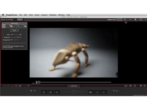Screen dimensions: 147x110
Task: Toggle loop playback
Action: click(x=97, y=92)
